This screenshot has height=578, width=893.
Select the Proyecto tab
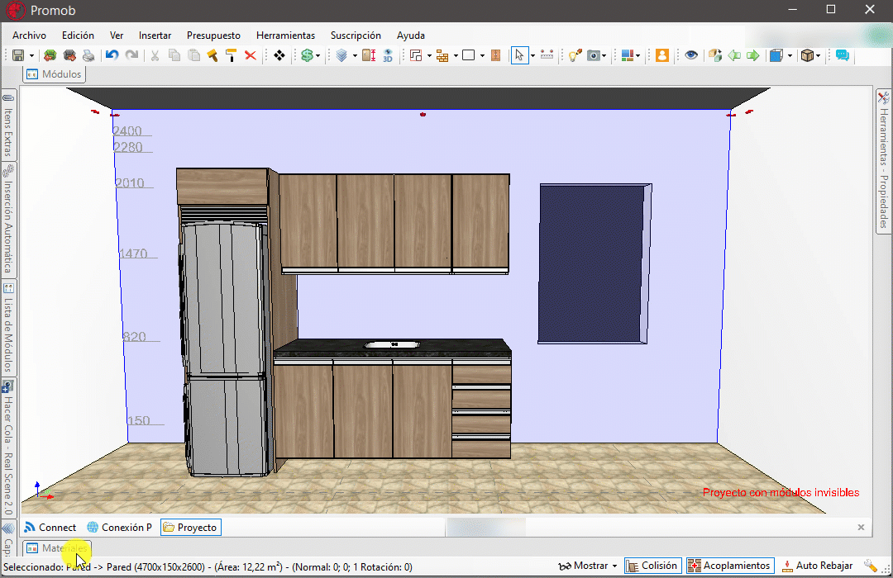[191, 528]
